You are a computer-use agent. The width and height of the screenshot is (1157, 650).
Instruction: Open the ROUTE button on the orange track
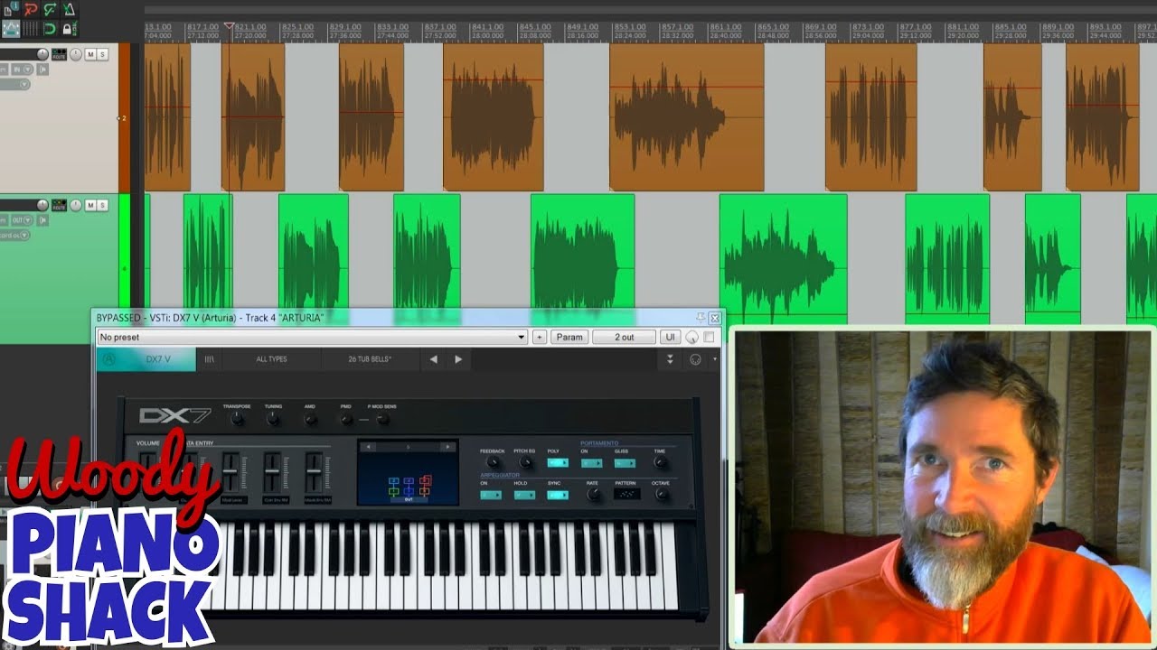(x=59, y=54)
